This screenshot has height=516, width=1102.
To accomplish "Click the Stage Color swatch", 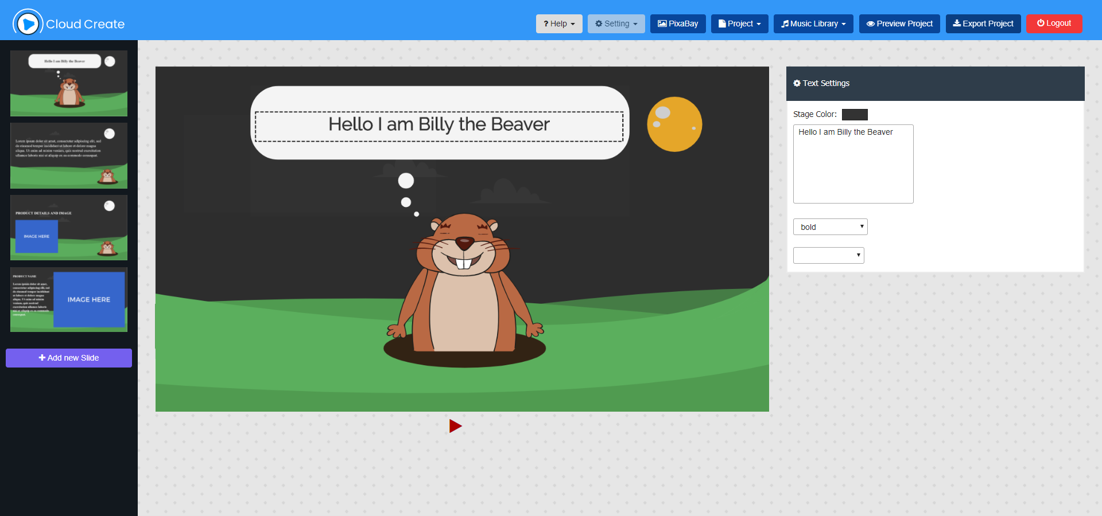I will click(854, 115).
